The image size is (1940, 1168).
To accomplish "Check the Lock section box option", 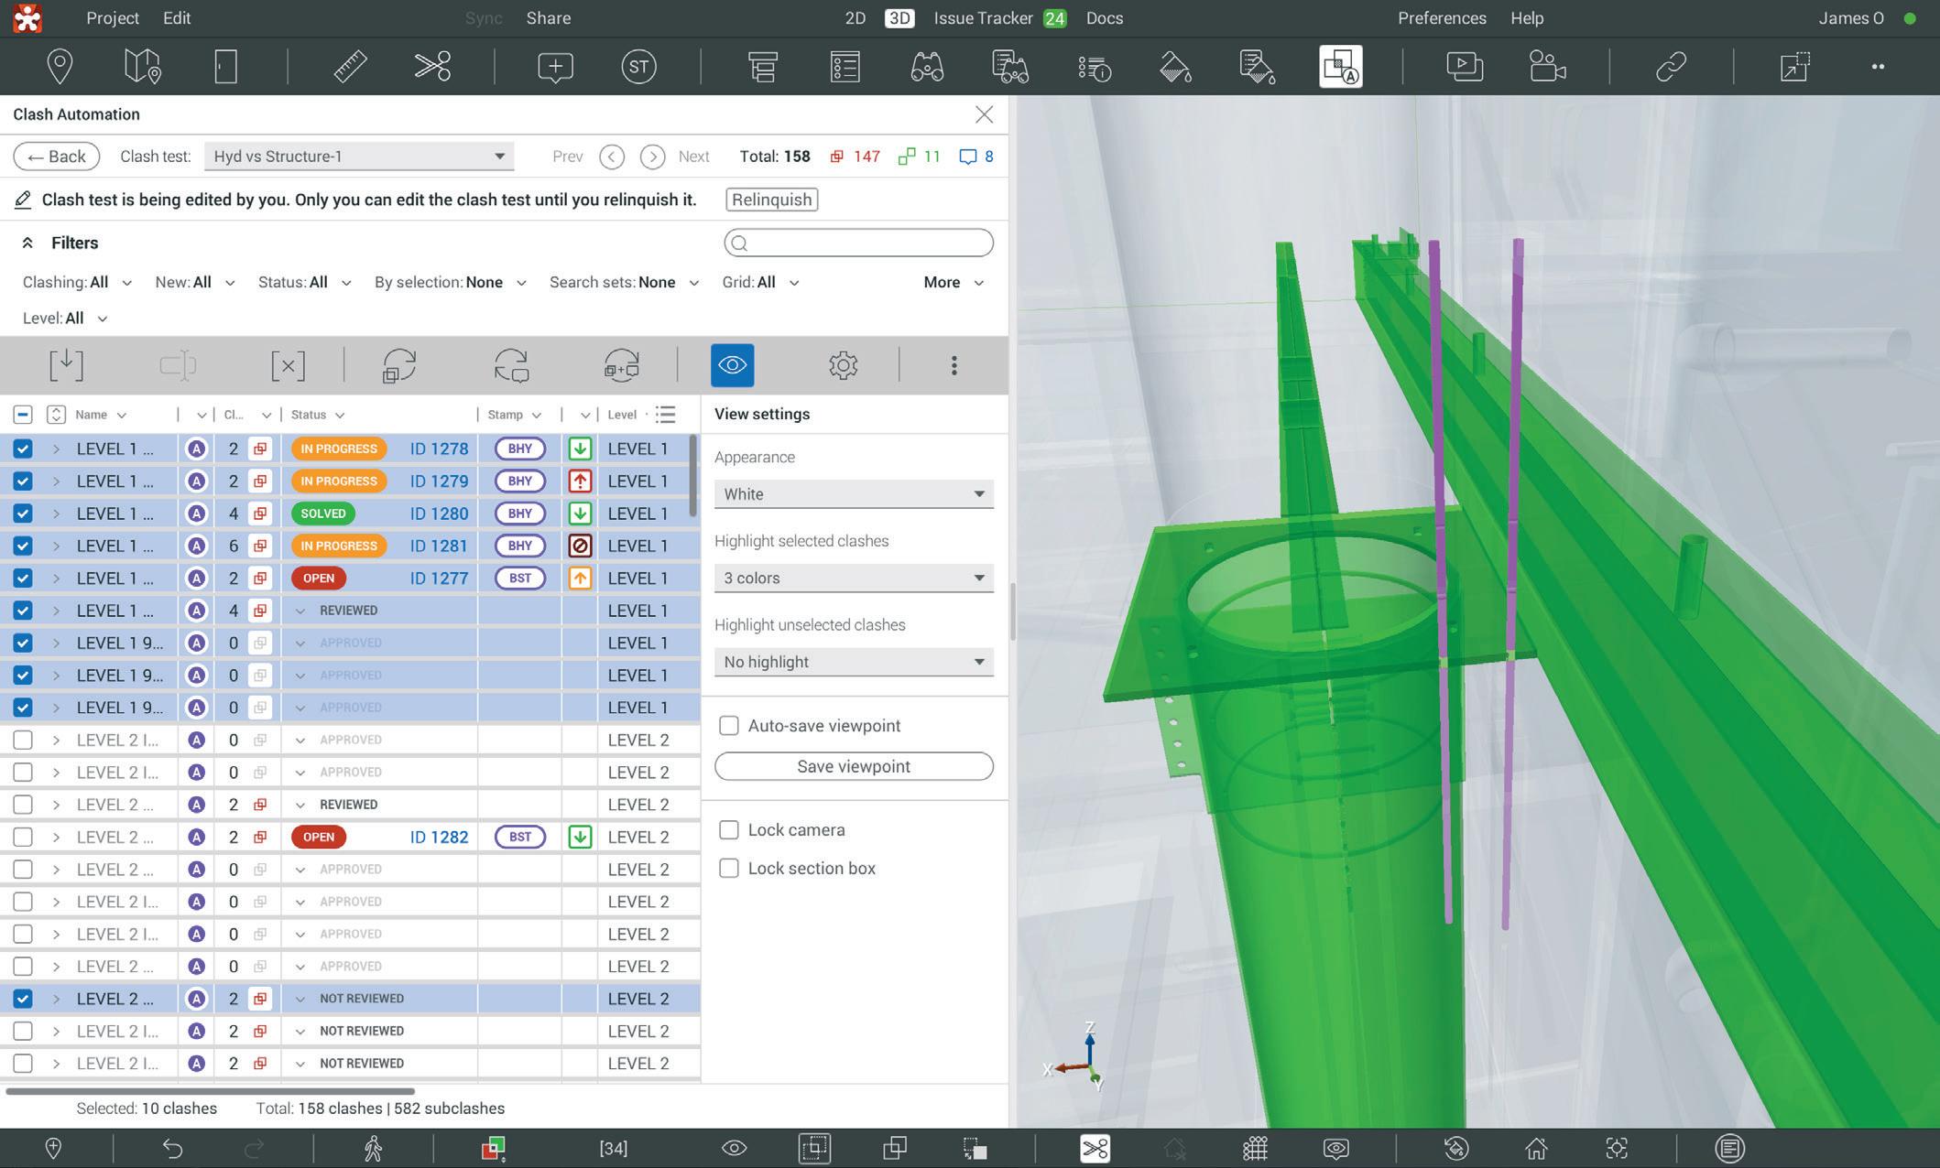I will point(729,869).
